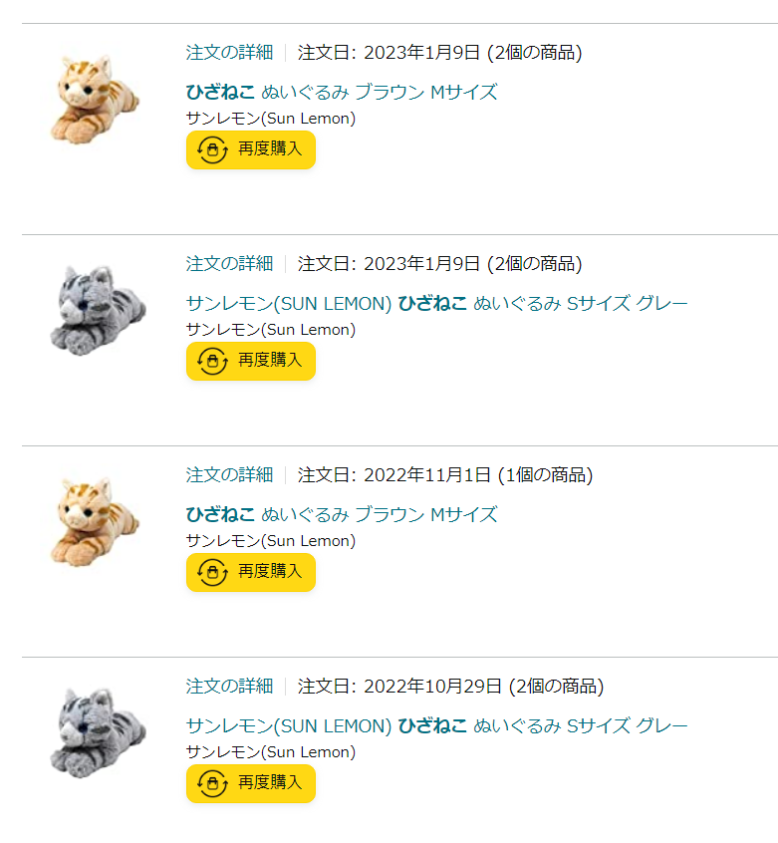Click the rebuy icon in the October 2022 order
This screenshot has width=778, height=843.
click(x=212, y=783)
